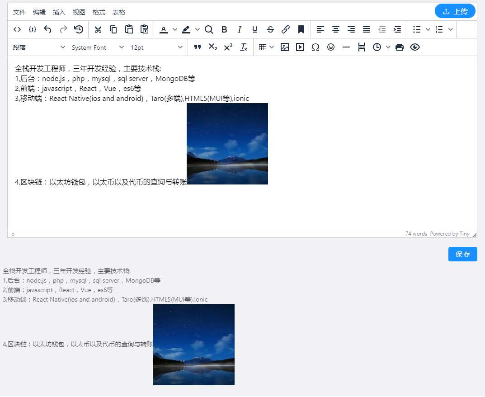
Task: Increase the paragraph indent
Action: 397,29
